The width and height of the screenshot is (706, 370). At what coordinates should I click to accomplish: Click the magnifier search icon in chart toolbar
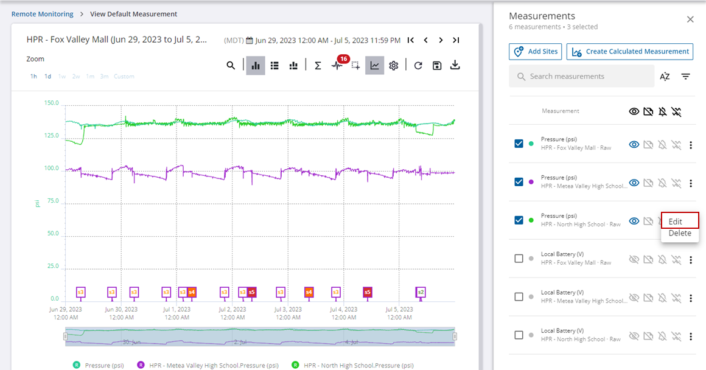pos(231,66)
